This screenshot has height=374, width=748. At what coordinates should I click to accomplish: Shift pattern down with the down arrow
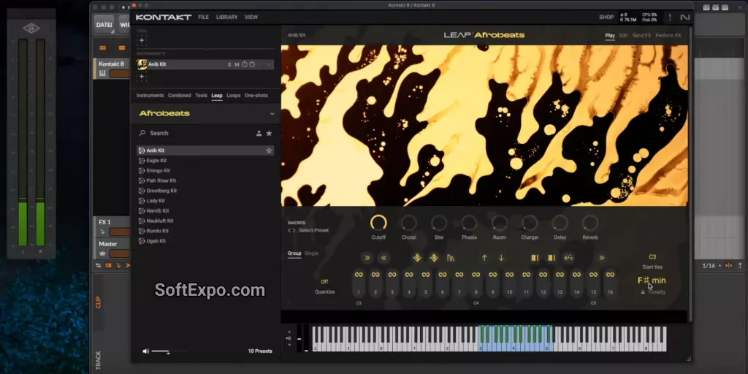pos(501,258)
